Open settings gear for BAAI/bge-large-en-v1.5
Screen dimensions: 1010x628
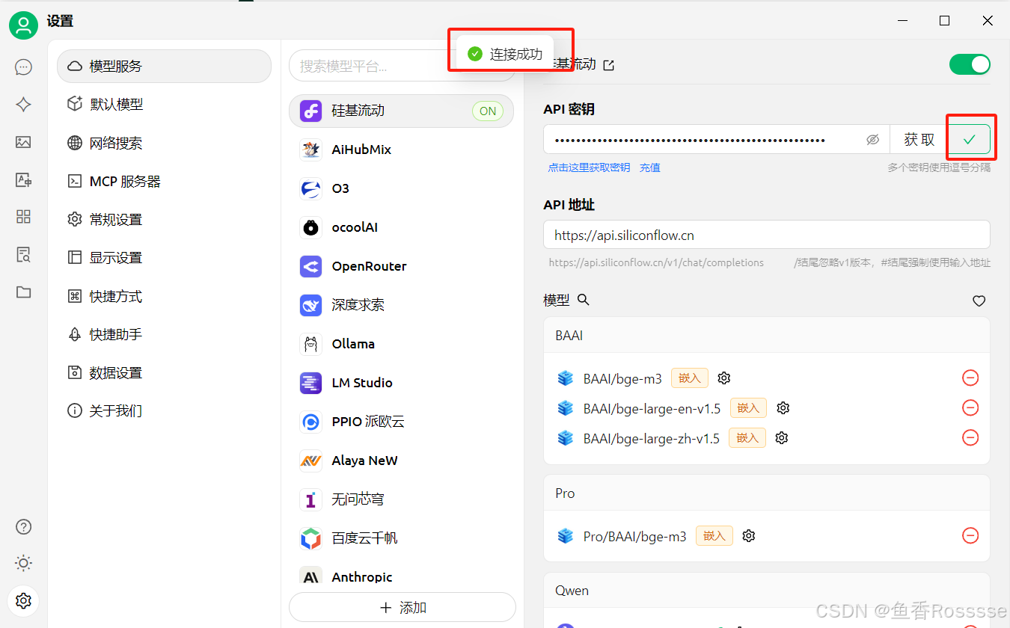(x=783, y=408)
